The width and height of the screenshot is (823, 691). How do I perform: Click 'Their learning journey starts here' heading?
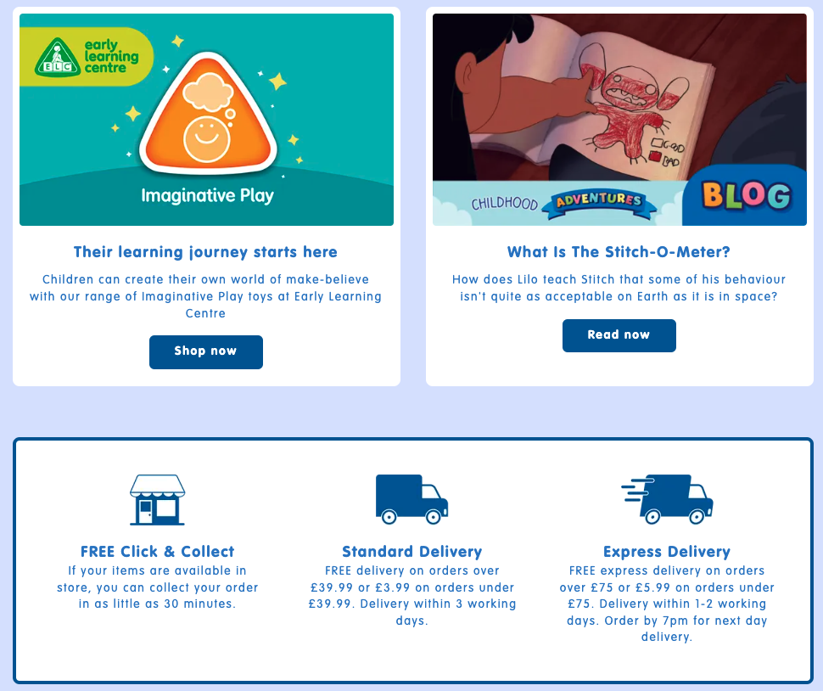pos(205,252)
